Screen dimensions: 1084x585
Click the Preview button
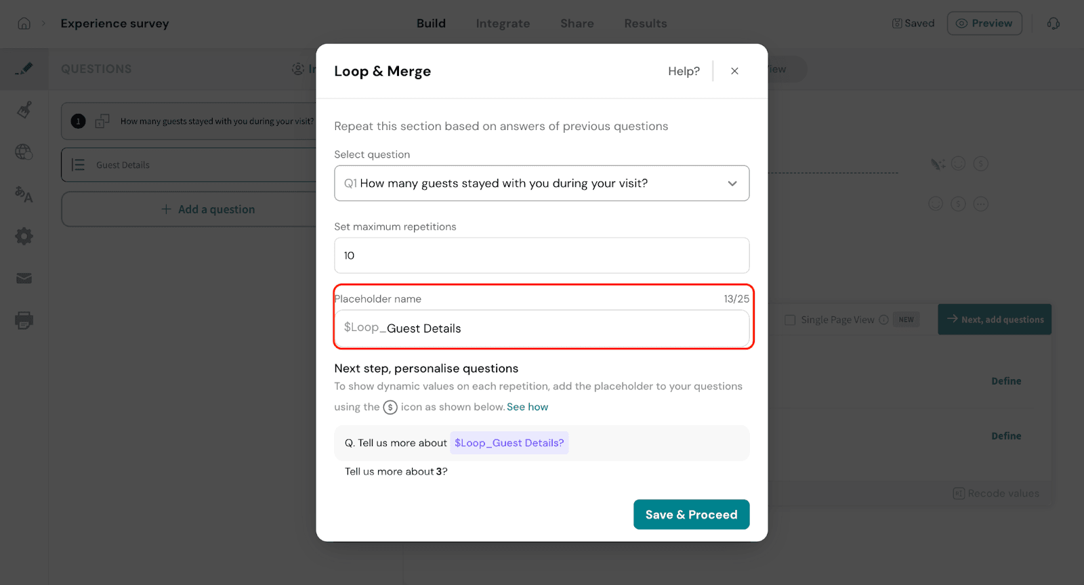(984, 24)
